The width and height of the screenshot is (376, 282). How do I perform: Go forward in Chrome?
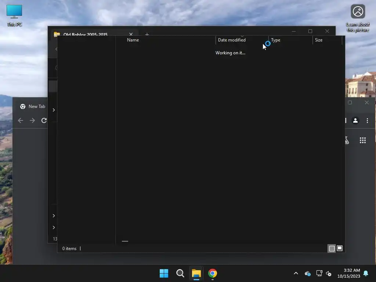coord(32,120)
